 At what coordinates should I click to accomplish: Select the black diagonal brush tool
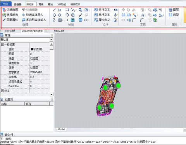[81, 15]
